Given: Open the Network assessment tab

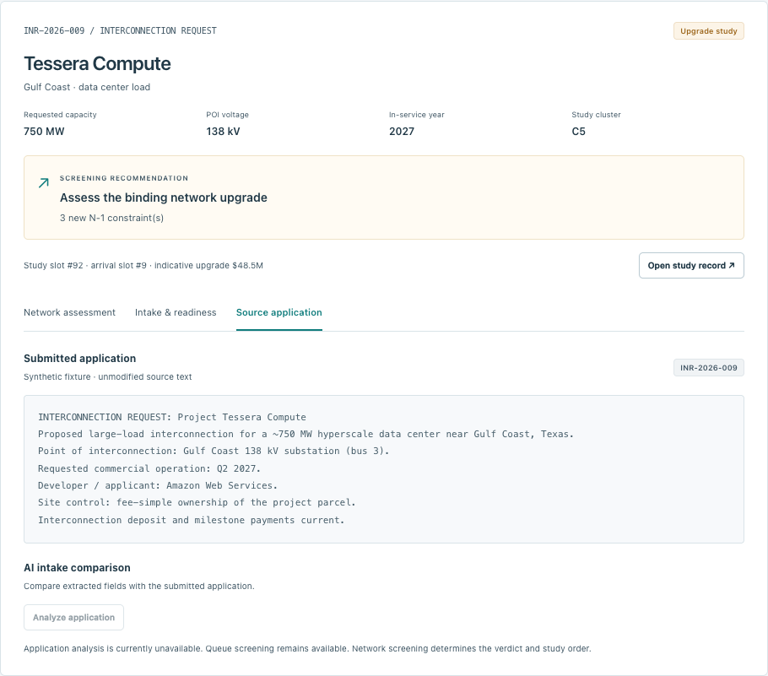Looking at the screenshot, I should click(x=69, y=312).
